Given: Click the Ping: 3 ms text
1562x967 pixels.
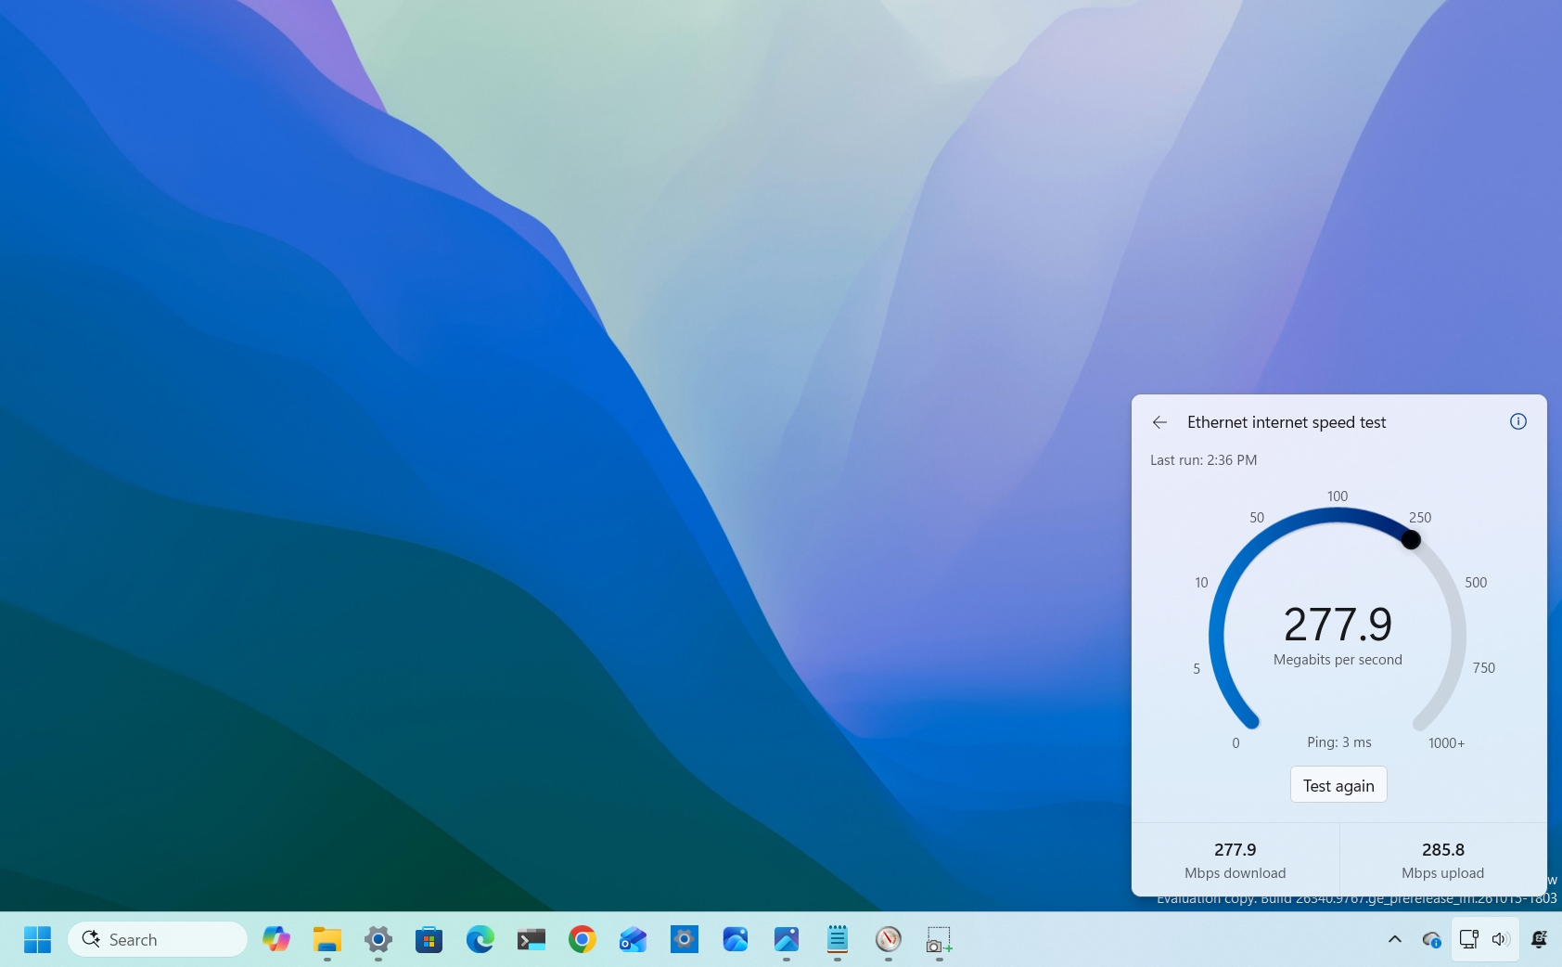Looking at the screenshot, I should (1339, 742).
